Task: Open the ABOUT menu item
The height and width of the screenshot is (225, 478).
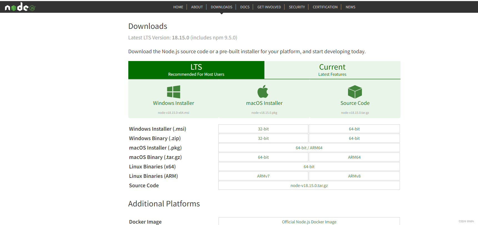Action: tap(197, 7)
